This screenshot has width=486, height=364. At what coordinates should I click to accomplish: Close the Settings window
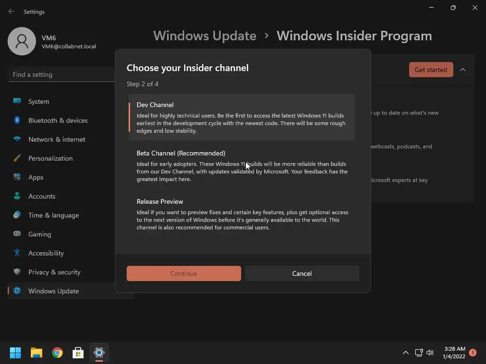475,8
